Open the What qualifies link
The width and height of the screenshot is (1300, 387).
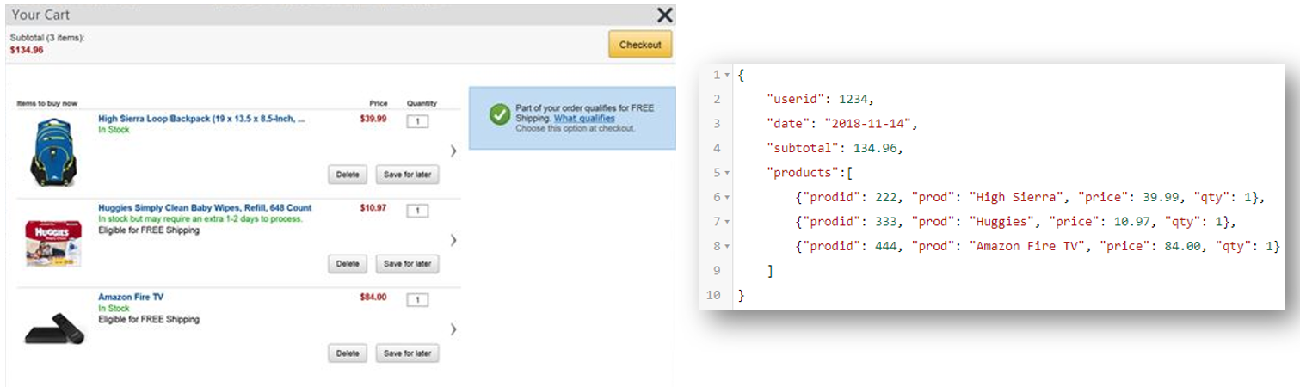point(584,118)
